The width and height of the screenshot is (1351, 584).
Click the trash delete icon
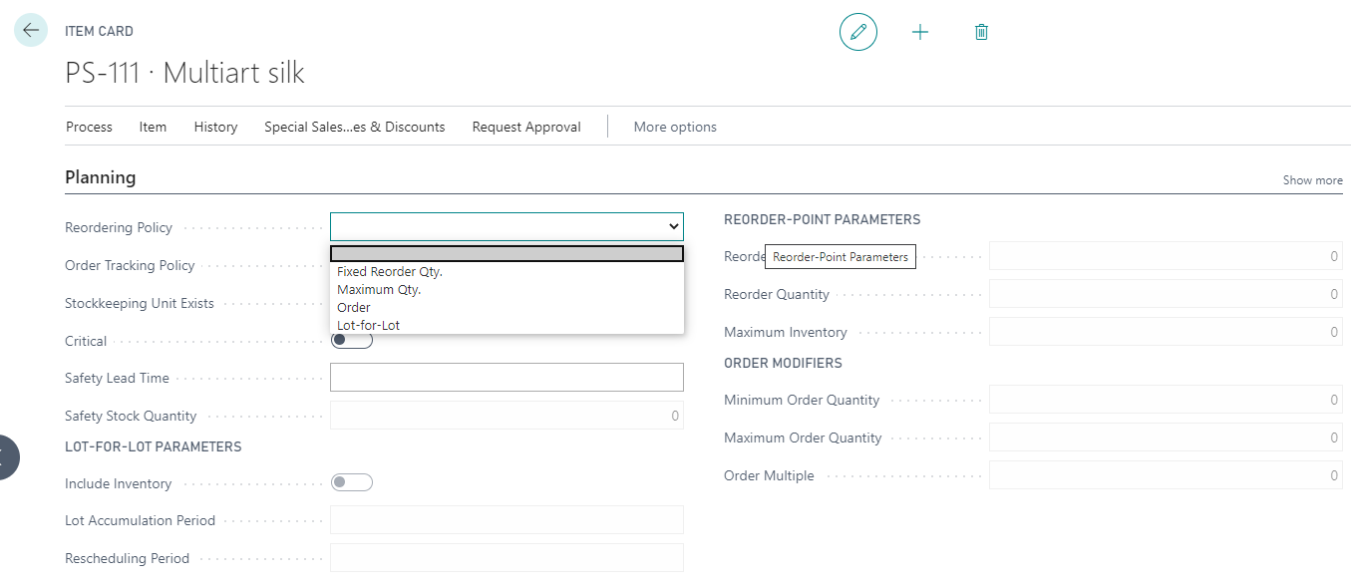point(981,32)
